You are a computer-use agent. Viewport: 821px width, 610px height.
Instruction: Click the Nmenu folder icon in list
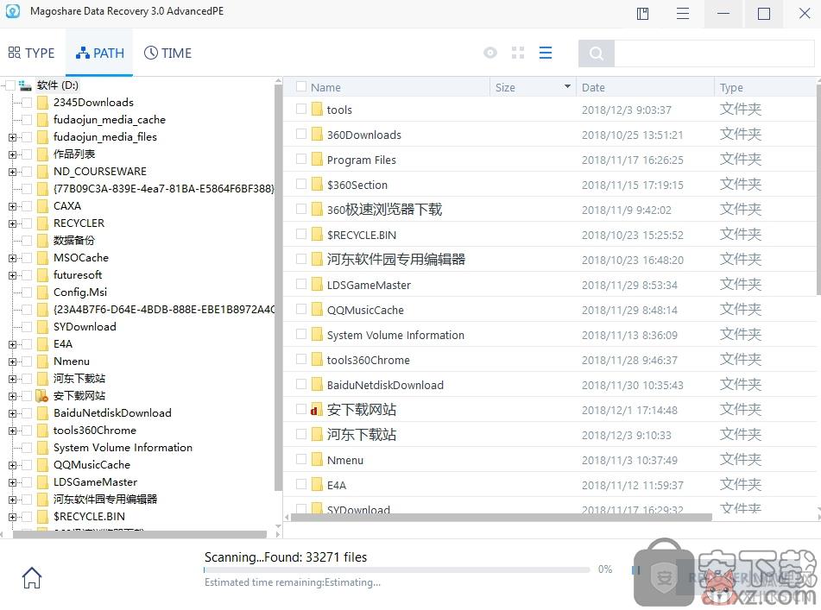click(x=317, y=460)
